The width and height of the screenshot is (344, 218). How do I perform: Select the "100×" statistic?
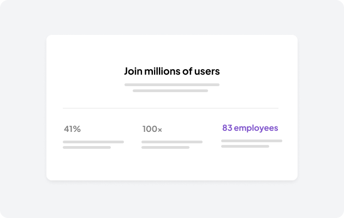(152, 129)
